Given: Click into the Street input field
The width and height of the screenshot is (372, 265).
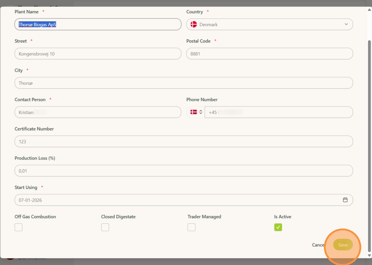Looking at the screenshot, I should 98,54.
